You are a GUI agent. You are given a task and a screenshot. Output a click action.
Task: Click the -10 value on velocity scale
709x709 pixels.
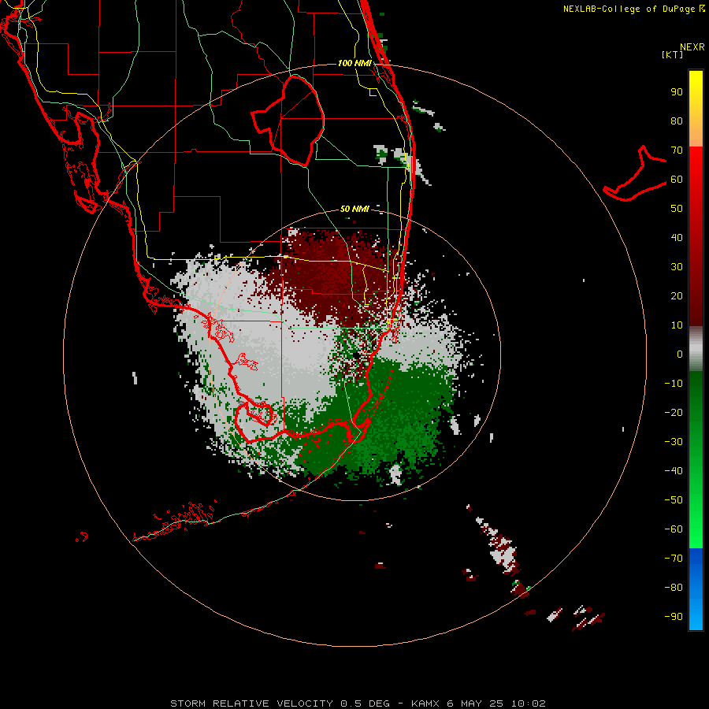[674, 384]
